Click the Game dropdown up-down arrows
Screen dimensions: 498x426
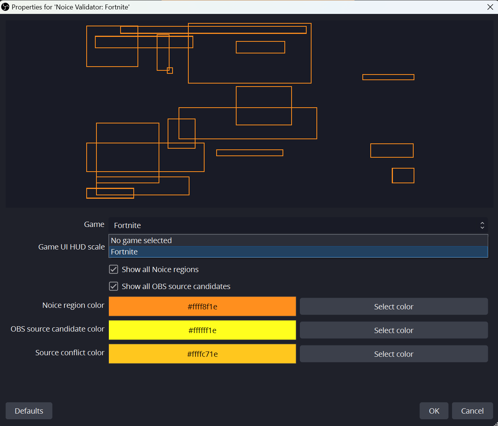pos(482,225)
